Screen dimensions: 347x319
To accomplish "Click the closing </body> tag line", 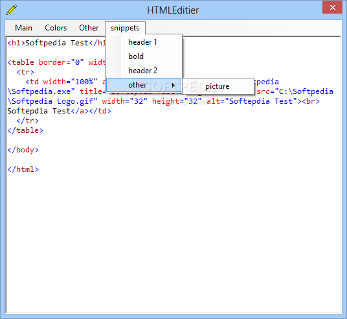I will pos(23,150).
